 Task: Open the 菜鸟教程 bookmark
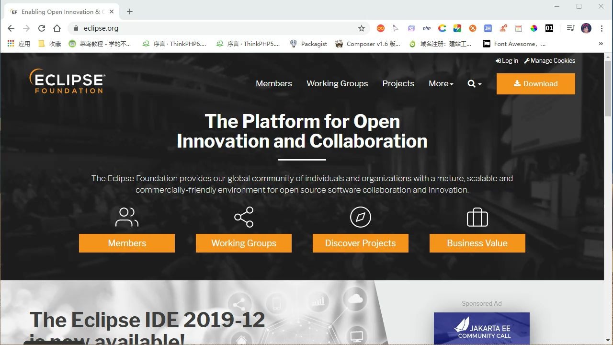100,44
